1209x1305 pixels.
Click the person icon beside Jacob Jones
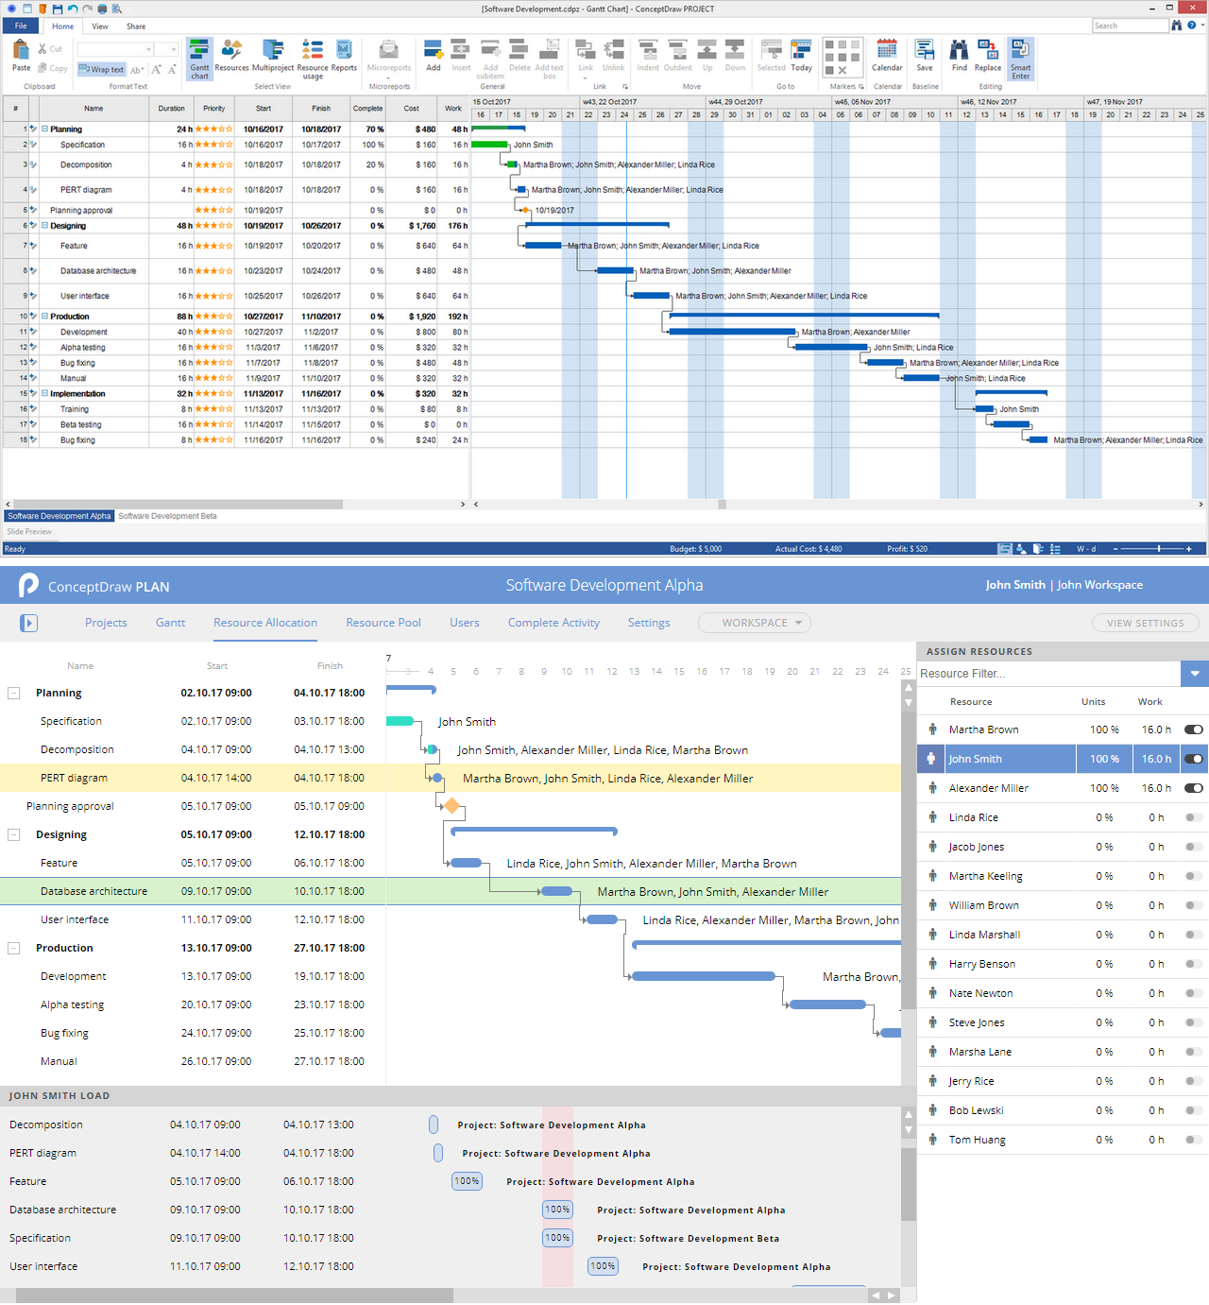tap(932, 847)
